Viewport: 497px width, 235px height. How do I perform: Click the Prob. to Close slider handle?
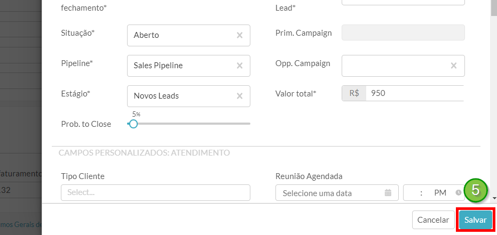coord(133,124)
